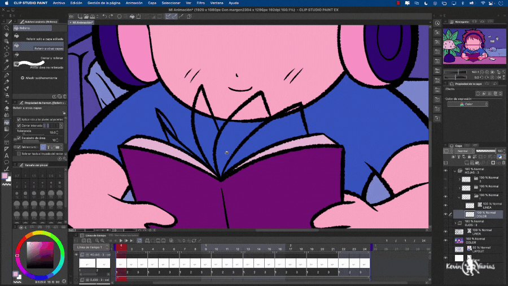Click zoom in icon on timeline toolbar

coord(102,241)
